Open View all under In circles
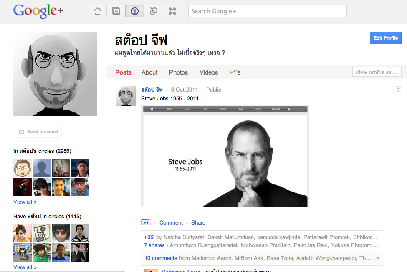407x272 pixels. coord(25,202)
